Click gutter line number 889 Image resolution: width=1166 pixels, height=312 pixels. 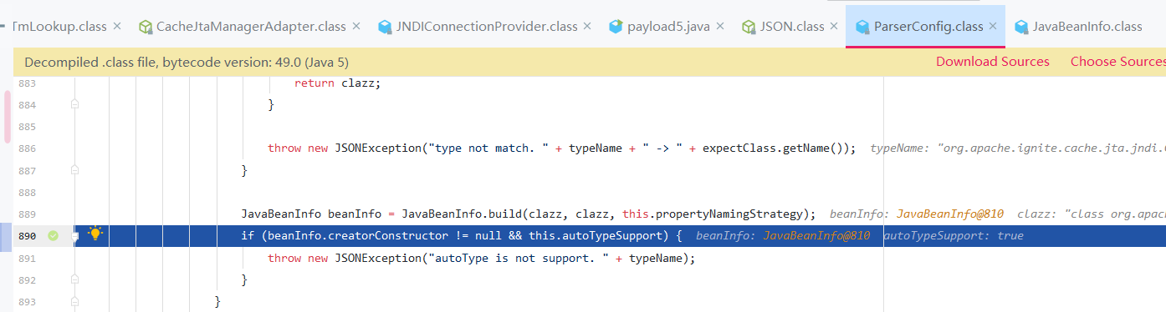pyautogui.click(x=27, y=214)
